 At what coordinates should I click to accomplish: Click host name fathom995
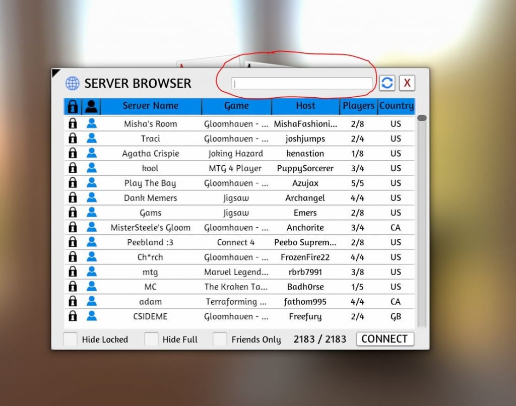[305, 302]
